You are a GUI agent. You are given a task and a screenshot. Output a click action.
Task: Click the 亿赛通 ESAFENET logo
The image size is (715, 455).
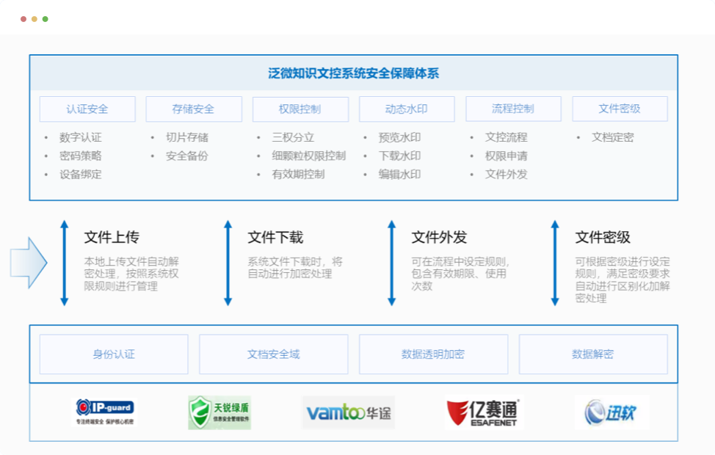483,413
